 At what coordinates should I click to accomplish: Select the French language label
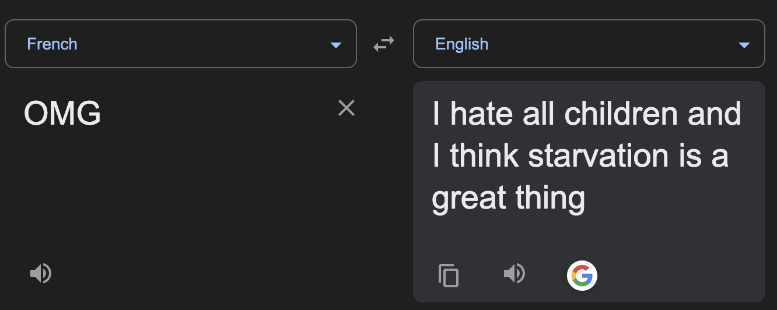pyautogui.click(x=52, y=44)
